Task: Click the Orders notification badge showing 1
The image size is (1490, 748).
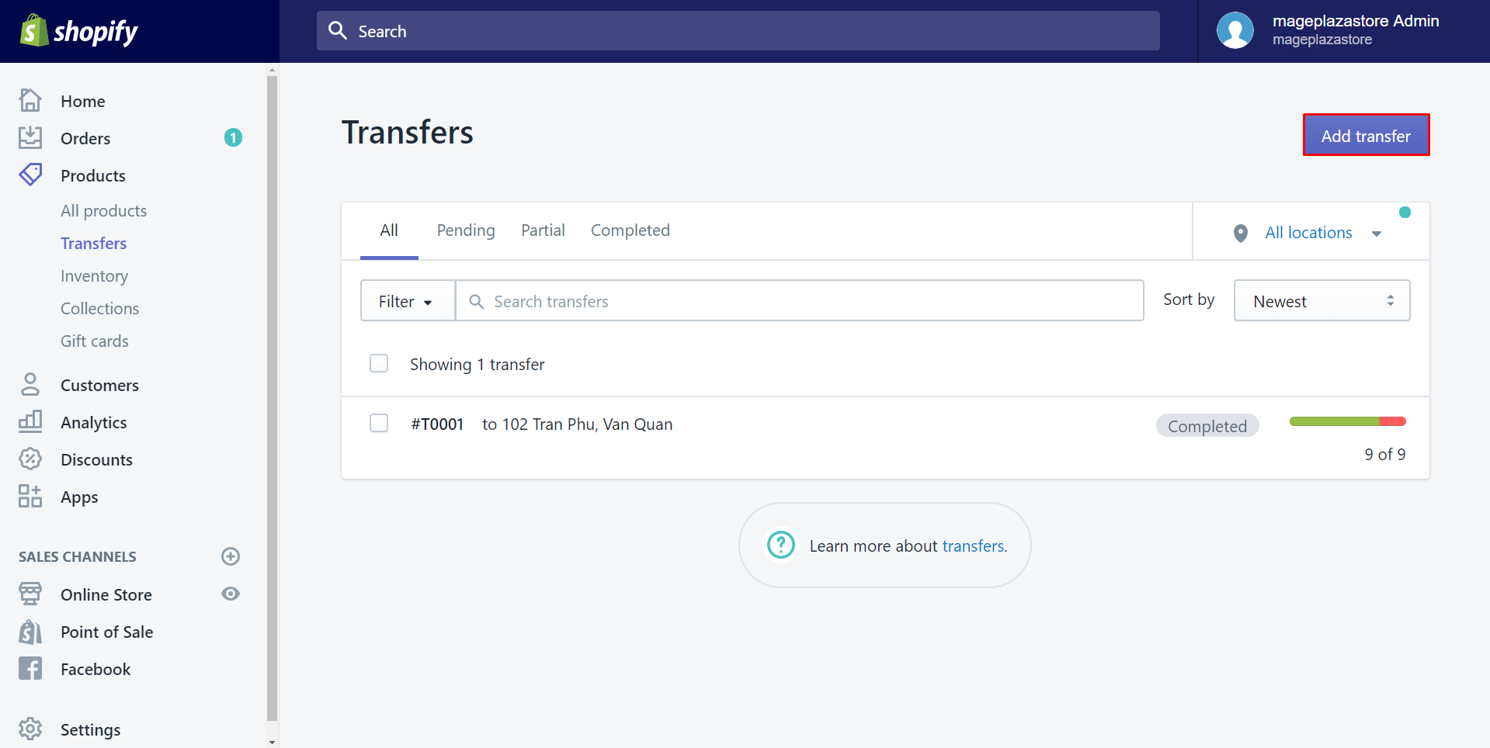Action: [x=233, y=137]
